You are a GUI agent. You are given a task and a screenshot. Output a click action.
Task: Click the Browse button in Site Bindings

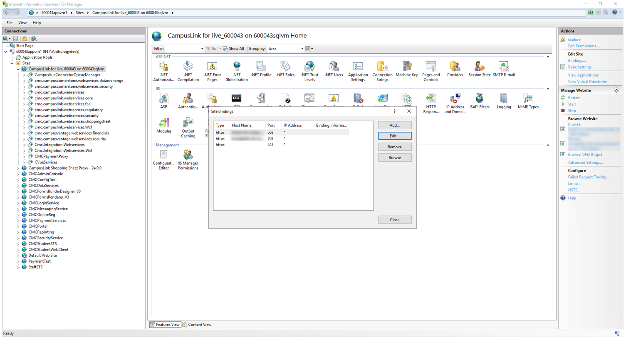(395, 157)
